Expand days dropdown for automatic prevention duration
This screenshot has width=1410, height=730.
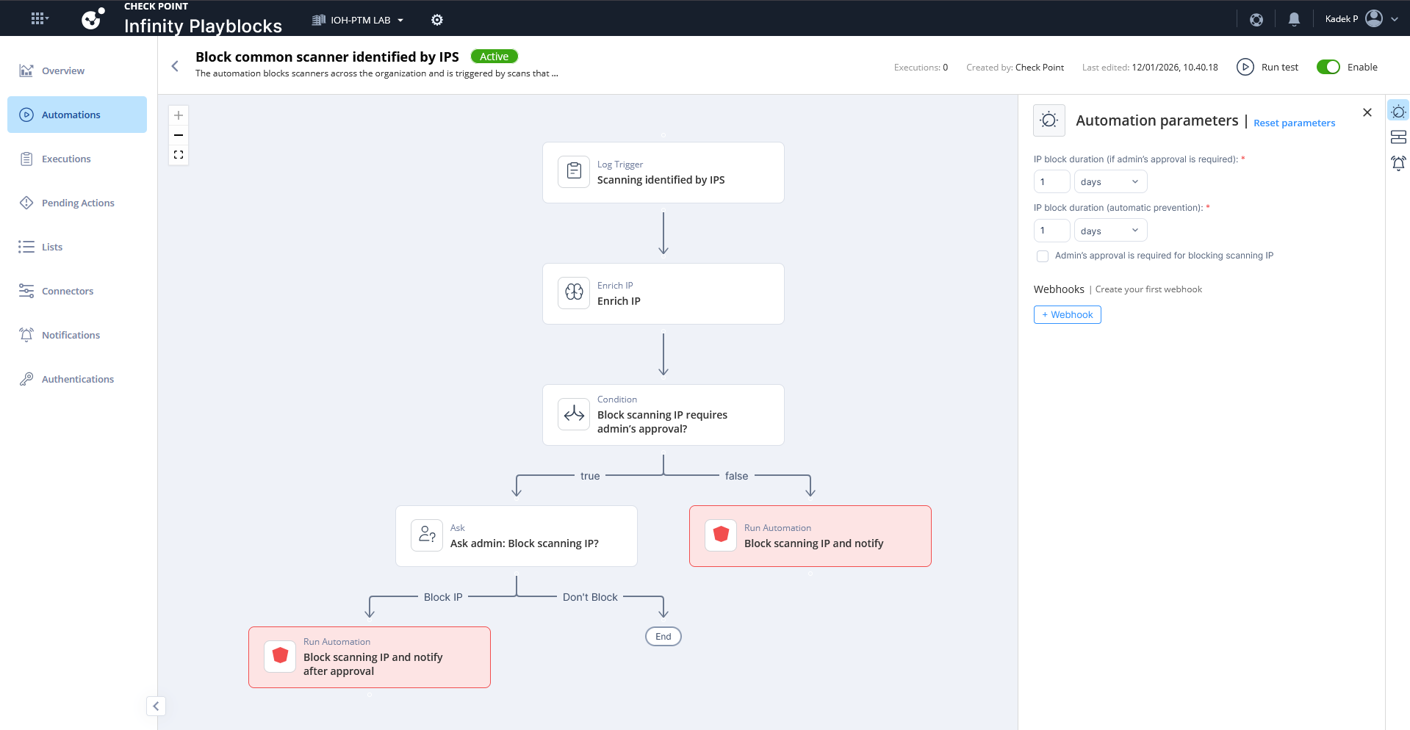pos(1109,231)
